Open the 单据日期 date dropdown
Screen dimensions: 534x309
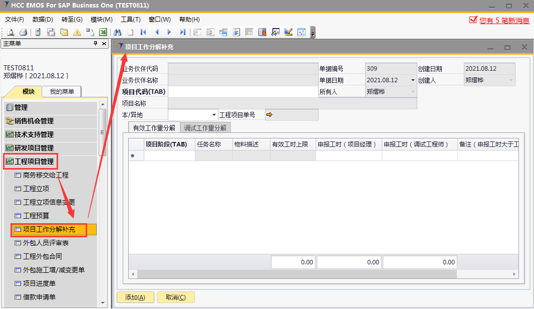pos(413,80)
